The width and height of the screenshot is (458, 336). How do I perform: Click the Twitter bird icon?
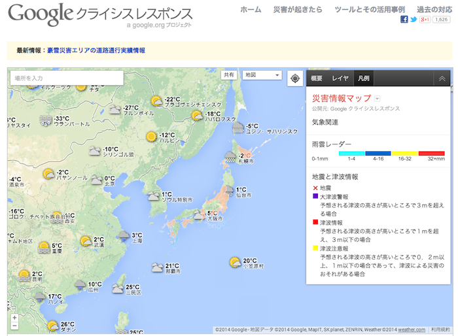pos(413,20)
